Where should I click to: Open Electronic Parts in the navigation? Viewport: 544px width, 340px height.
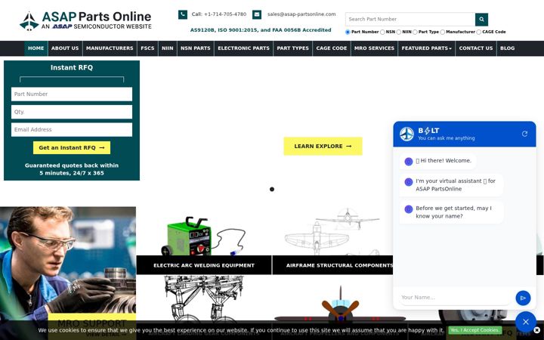(243, 48)
